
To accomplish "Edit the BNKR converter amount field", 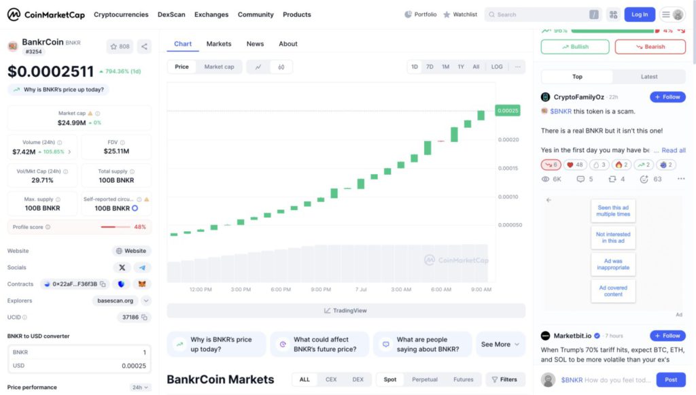I will tap(79, 352).
